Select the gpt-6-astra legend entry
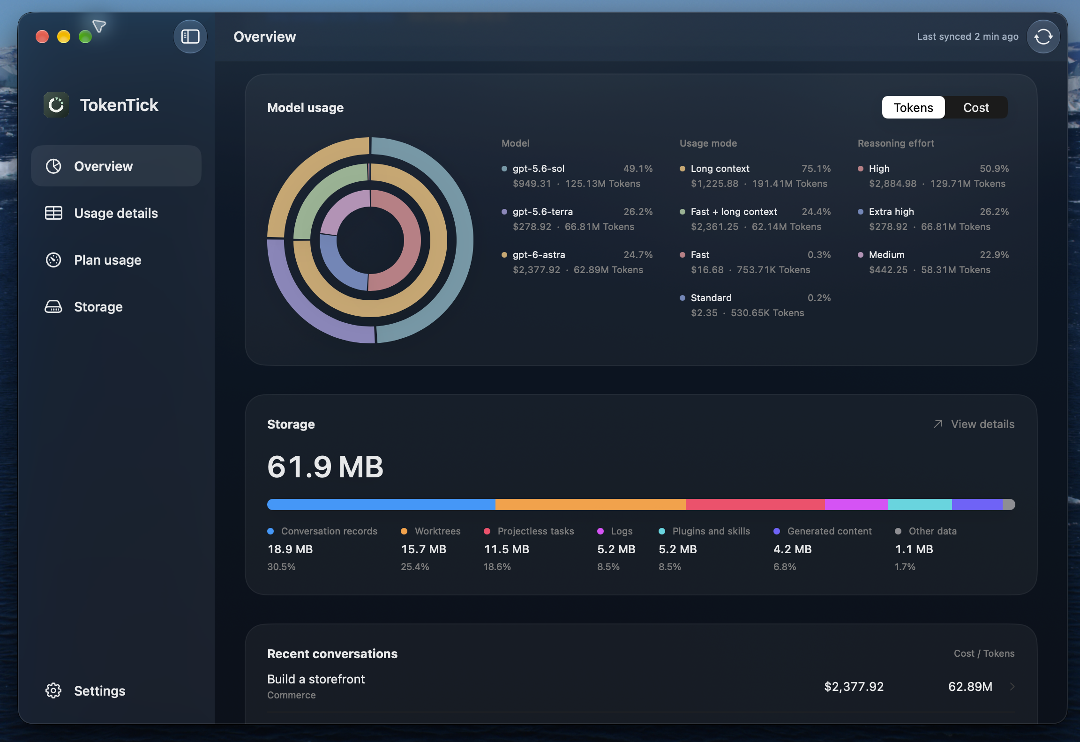 577,262
